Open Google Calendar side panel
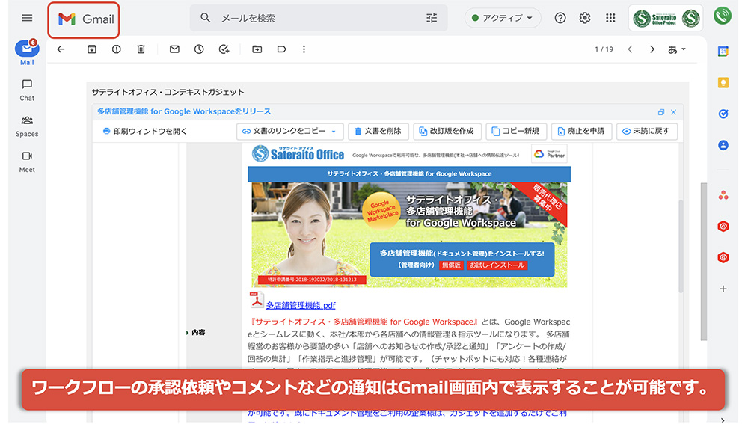The image size is (748, 424). pos(723,52)
